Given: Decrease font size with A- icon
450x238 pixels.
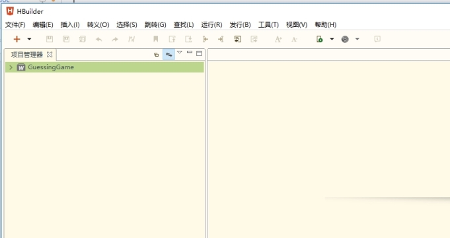Looking at the screenshot, I should pyautogui.click(x=294, y=40).
